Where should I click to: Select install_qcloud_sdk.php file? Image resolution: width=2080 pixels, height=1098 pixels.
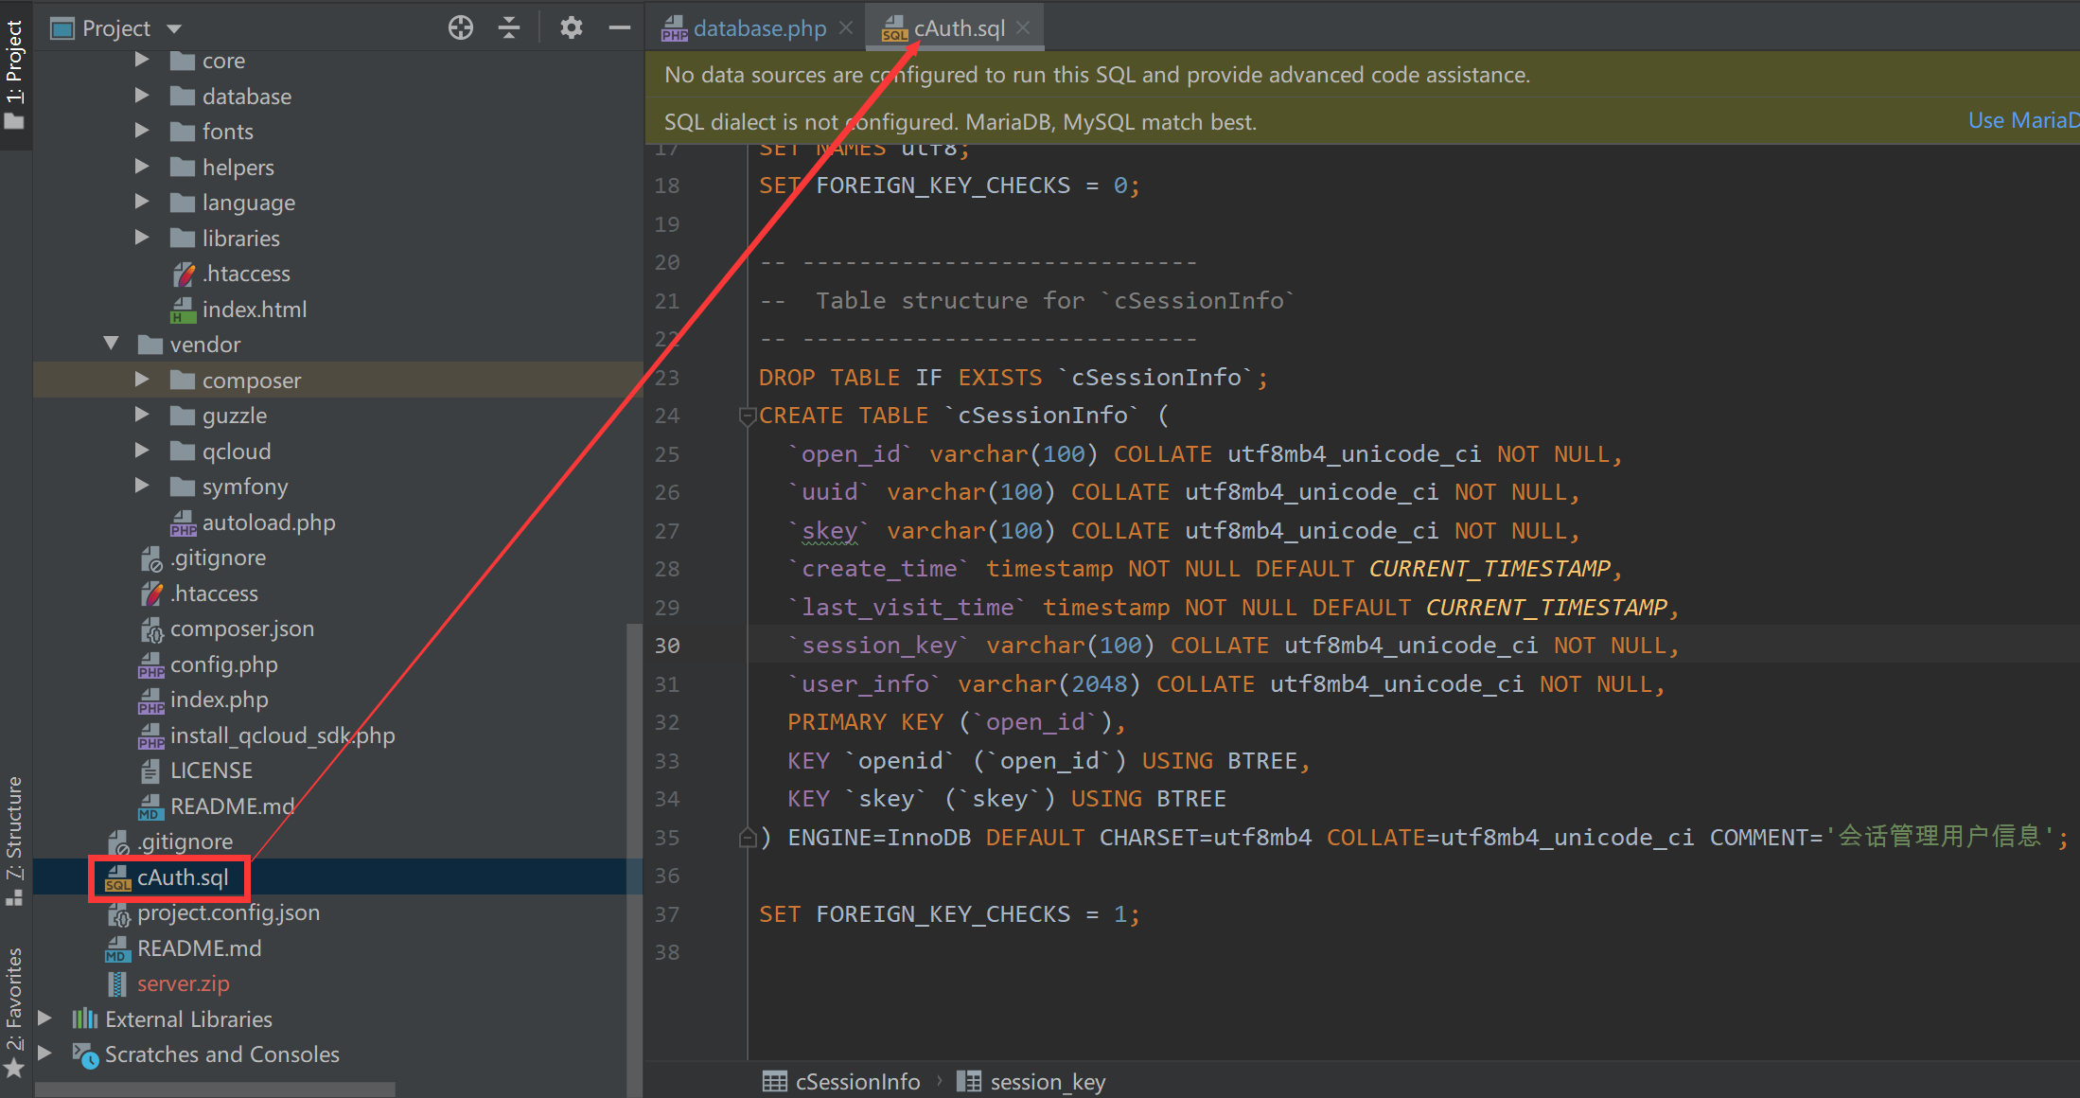pos(267,735)
